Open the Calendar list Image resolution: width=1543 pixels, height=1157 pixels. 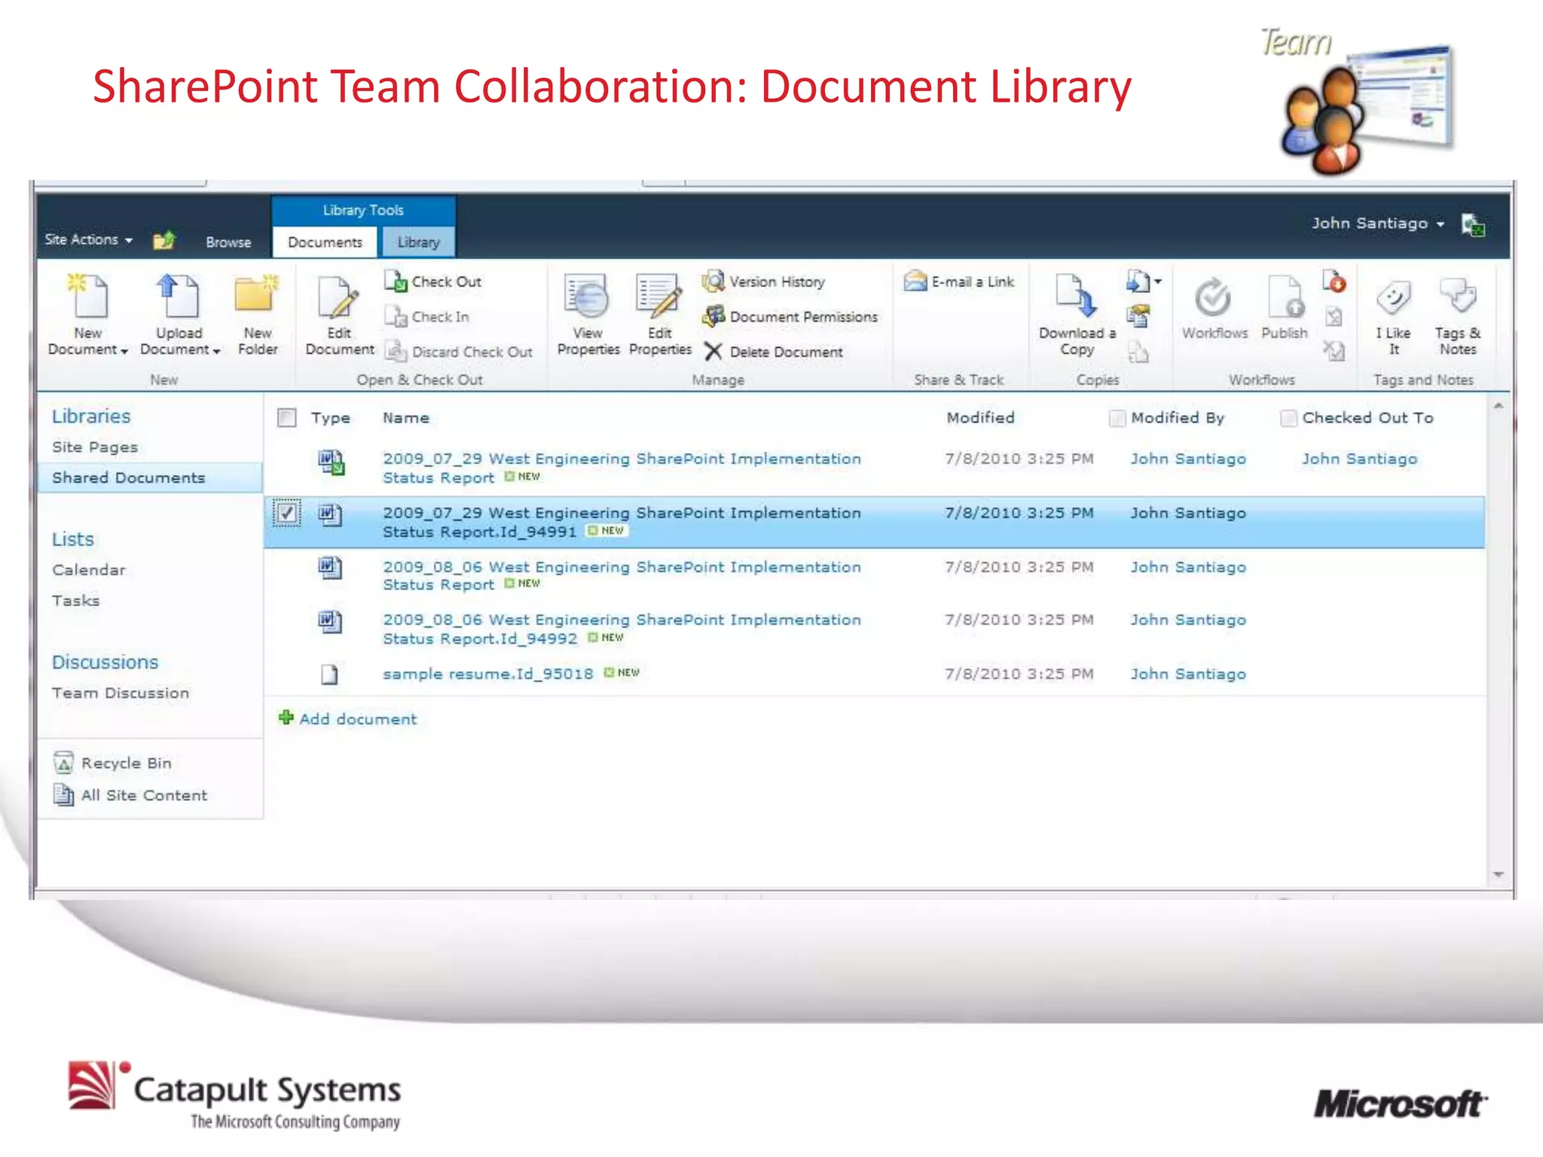(89, 570)
